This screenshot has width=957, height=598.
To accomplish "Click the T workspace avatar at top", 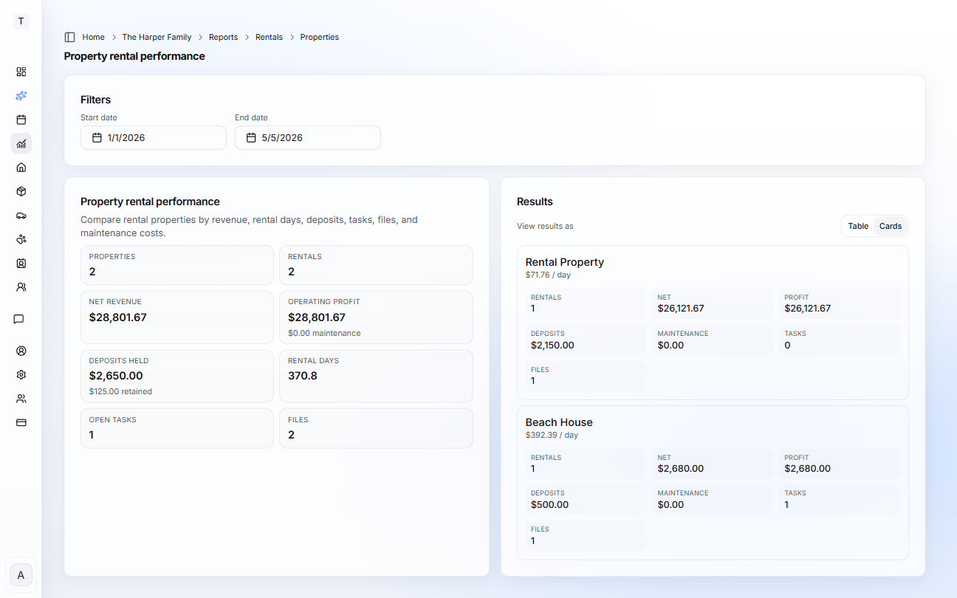I will (x=21, y=21).
